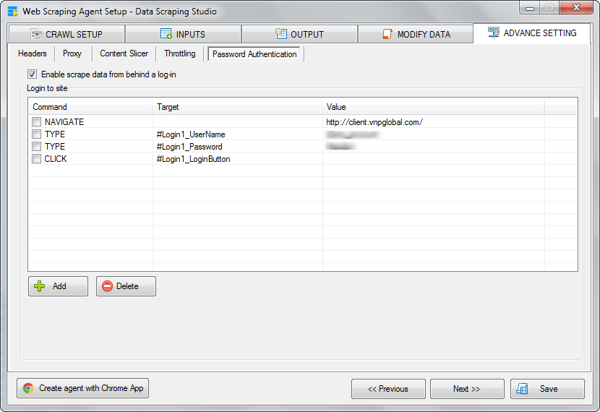Open the Throttling sub-tab
600x412 pixels.
coord(180,53)
